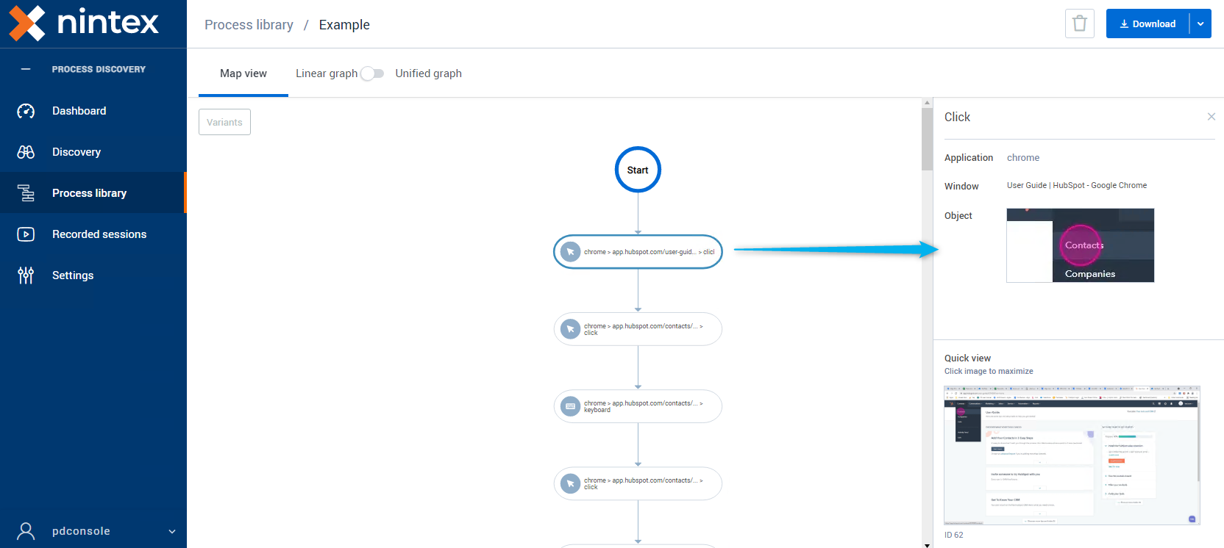Screen dimensions: 1224x548
Task: Click the chrome application value
Action: [1023, 158]
